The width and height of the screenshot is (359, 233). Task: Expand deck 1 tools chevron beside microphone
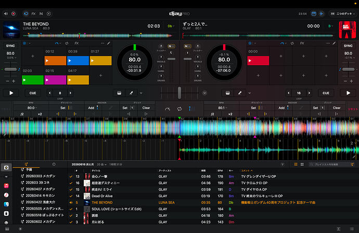(x=141, y=93)
